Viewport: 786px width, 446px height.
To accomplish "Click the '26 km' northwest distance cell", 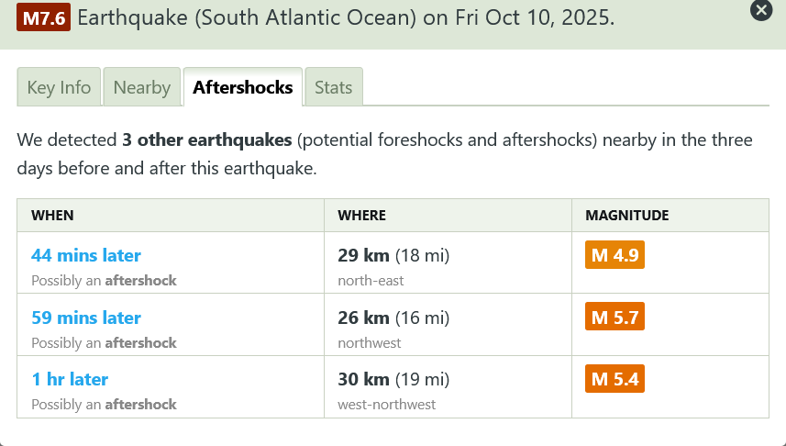I will [393, 318].
